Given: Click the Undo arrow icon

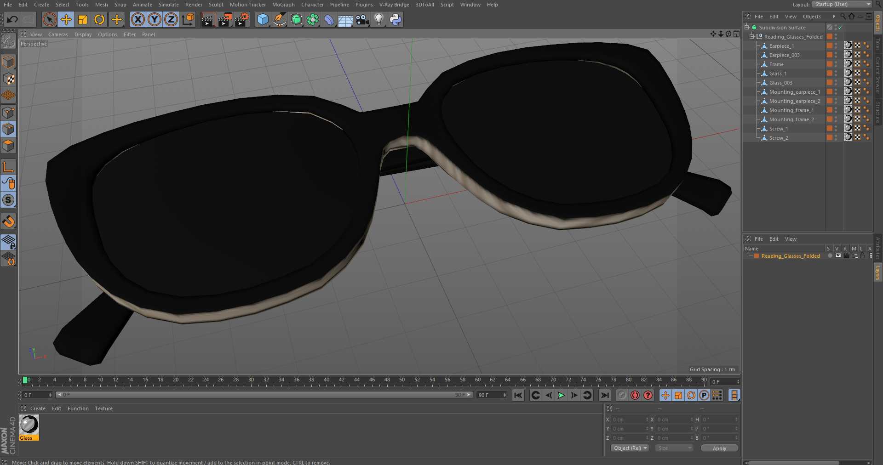Looking at the screenshot, I should (12, 19).
